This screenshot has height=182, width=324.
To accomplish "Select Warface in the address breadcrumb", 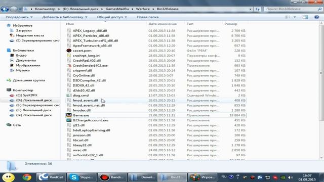I will (143, 9).
